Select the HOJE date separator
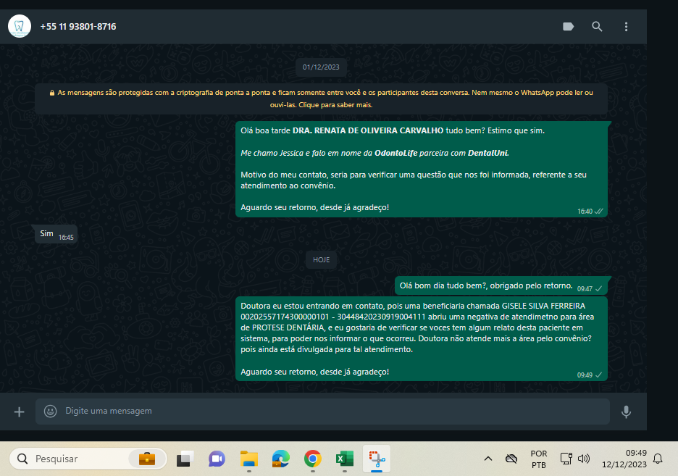The width and height of the screenshot is (678, 476). tap(322, 260)
